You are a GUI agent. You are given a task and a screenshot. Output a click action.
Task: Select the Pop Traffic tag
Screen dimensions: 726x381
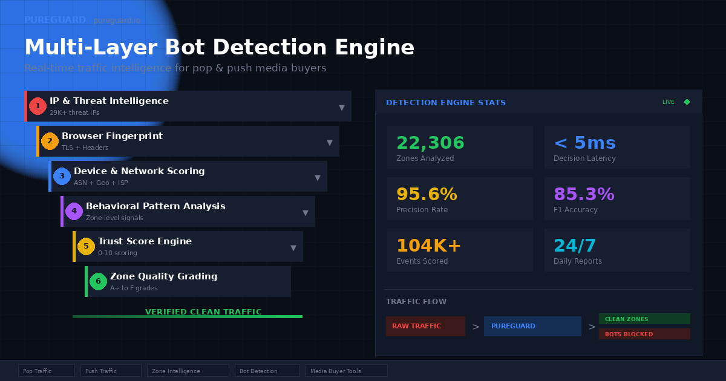(47, 370)
